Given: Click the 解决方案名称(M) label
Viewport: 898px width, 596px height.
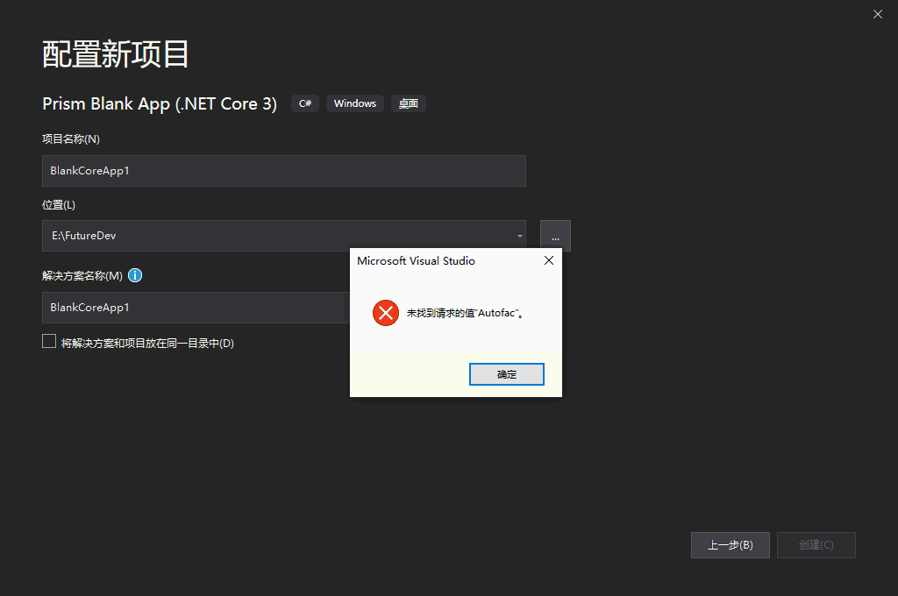Looking at the screenshot, I should pyautogui.click(x=82, y=276).
